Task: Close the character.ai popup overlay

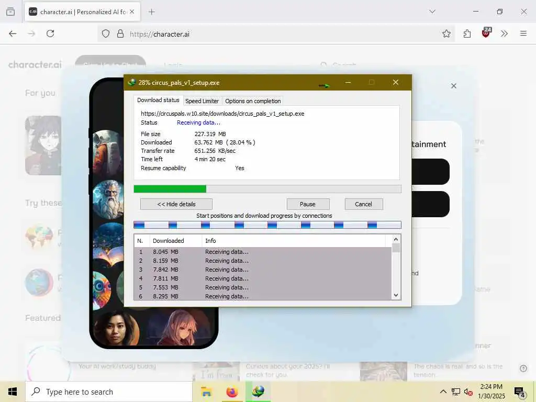Action: pos(454,86)
